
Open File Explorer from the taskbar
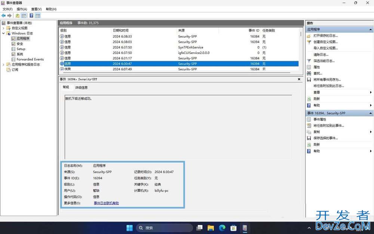[211, 228]
